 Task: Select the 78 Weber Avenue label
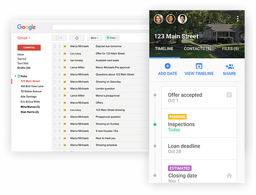(x=31, y=91)
